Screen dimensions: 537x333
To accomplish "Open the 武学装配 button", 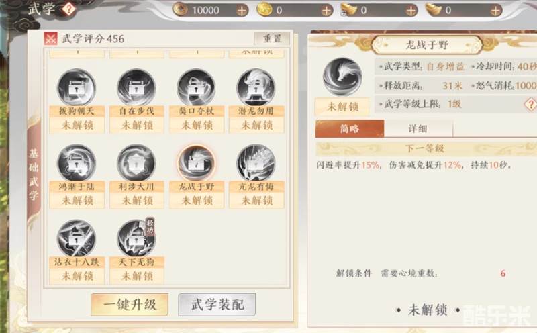I will click(217, 304).
